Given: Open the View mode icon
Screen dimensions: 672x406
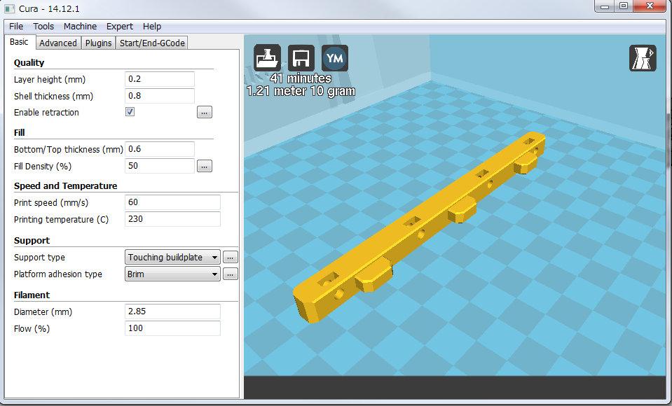Looking at the screenshot, I should point(643,58).
